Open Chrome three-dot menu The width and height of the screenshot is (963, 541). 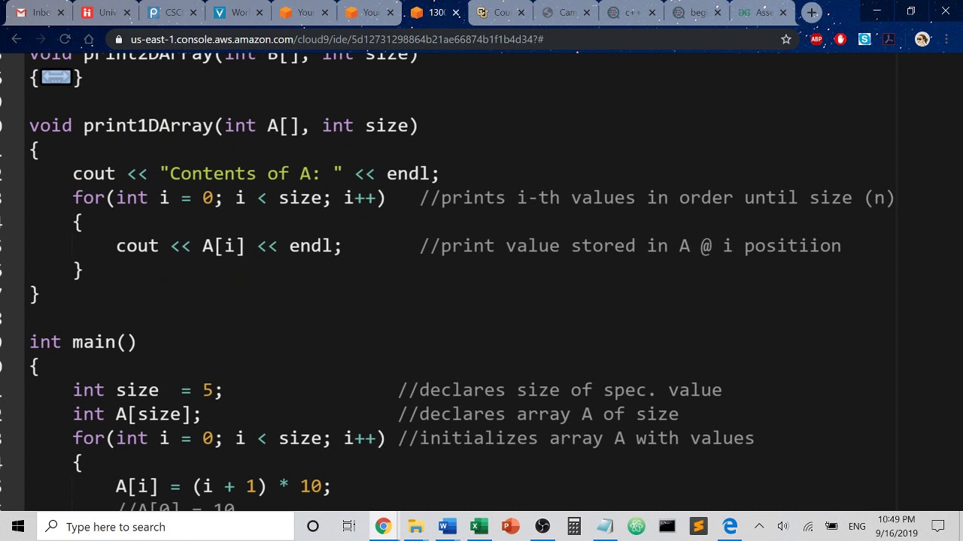(948, 39)
